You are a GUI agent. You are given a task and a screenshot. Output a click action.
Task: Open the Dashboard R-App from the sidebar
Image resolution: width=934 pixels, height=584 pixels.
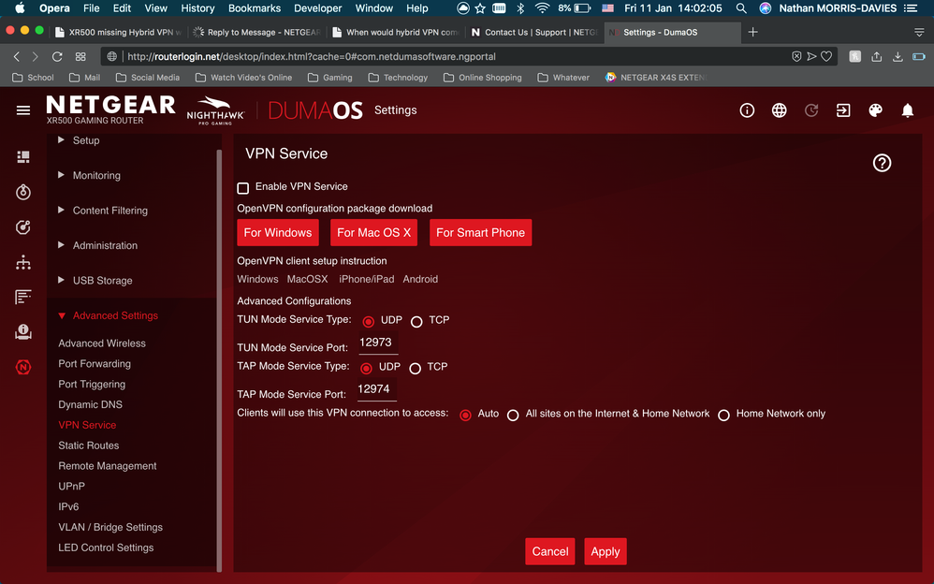[23, 156]
